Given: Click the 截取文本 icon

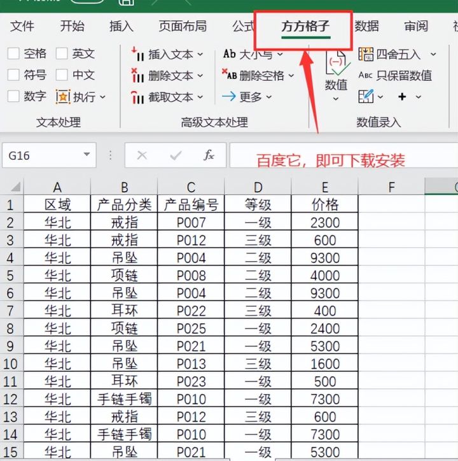Looking at the screenshot, I should (137, 97).
